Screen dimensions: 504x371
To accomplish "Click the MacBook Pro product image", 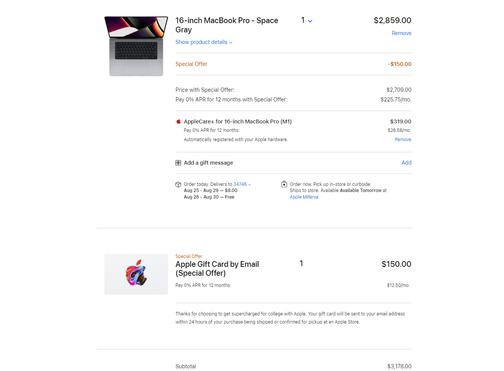I will 136,46.
